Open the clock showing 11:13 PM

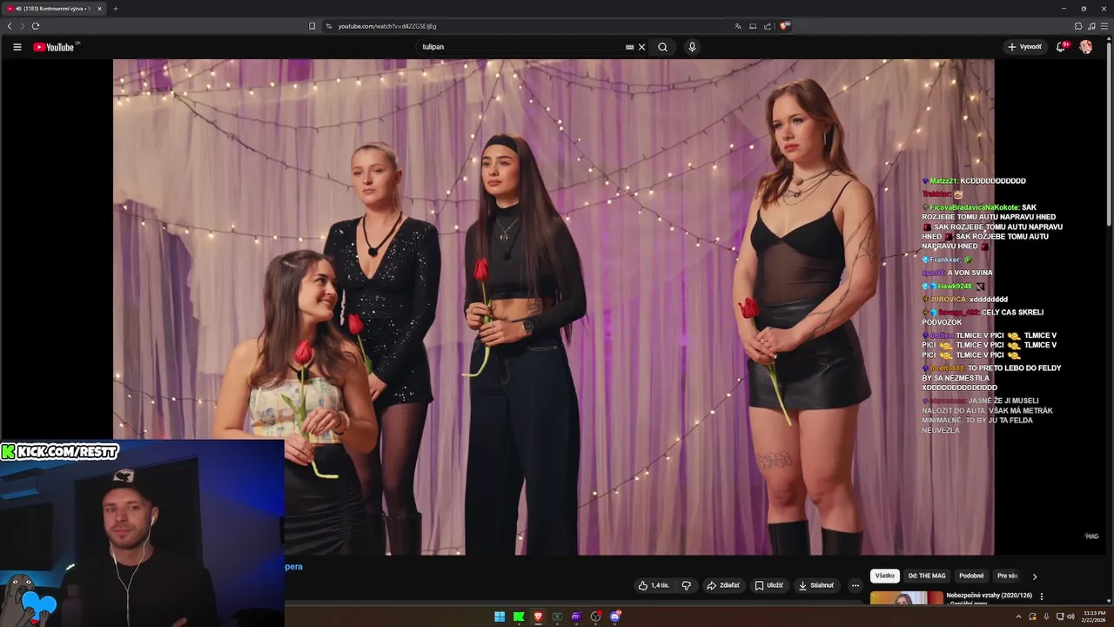tap(1094, 617)
